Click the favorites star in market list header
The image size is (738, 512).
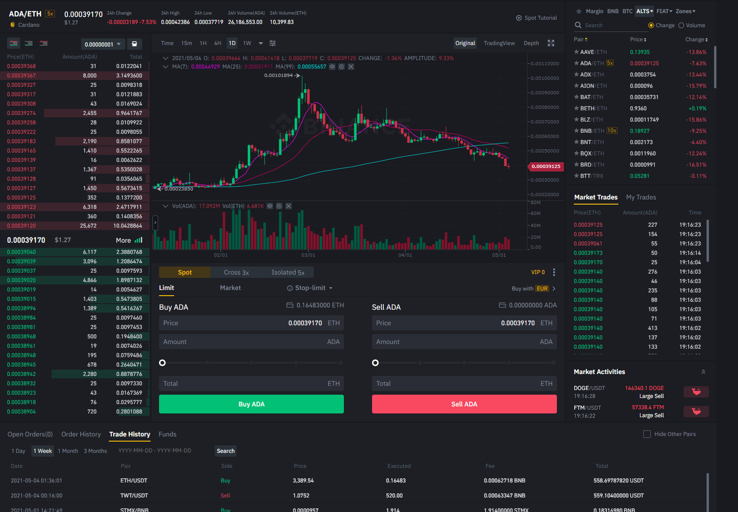(x=578, y=11)
